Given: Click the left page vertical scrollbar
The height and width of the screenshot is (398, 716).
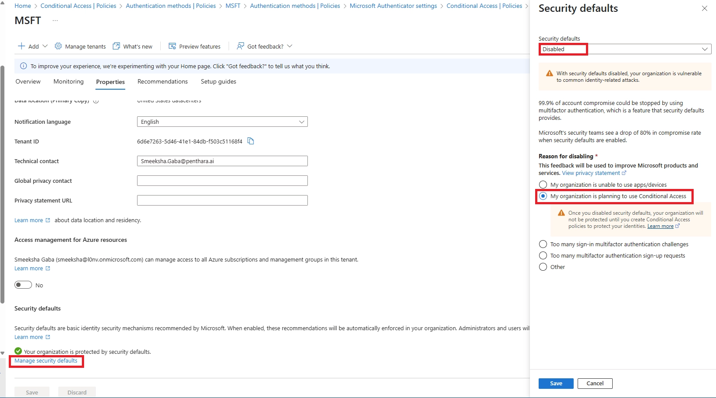Looking at the screenshot, I should (x=3, y=184).
